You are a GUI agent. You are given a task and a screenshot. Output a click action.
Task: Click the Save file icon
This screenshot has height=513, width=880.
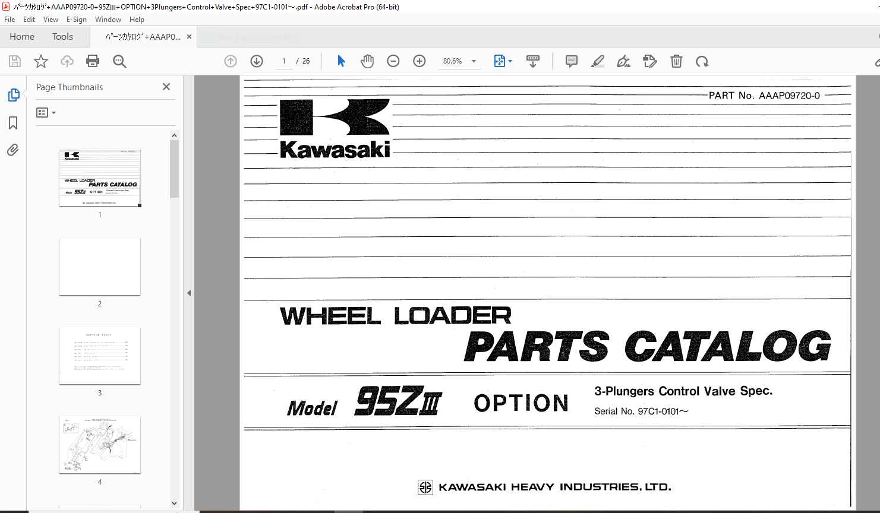(15, 61)
